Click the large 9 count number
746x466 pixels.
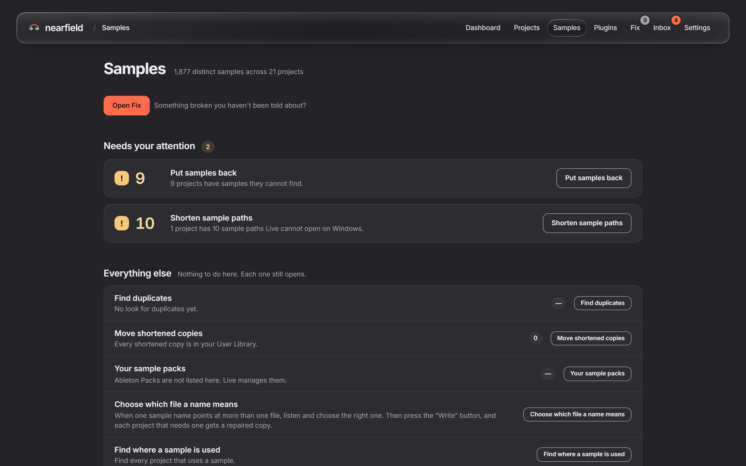[140, 178]
